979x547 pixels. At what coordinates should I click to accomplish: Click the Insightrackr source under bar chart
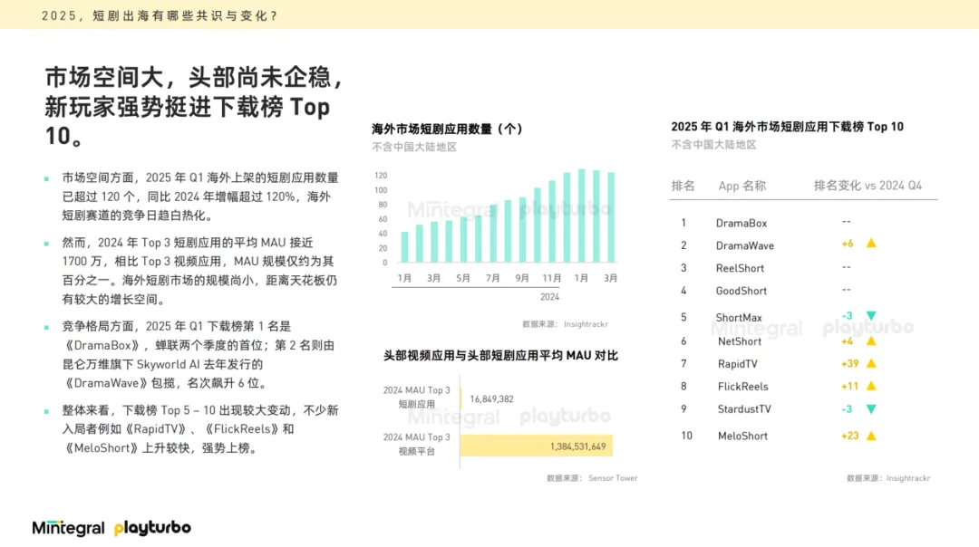(565, 324)
